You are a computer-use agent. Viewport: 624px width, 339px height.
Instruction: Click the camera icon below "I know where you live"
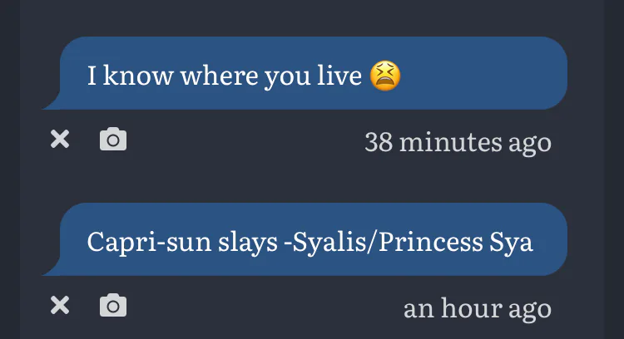tap(113, 140)
